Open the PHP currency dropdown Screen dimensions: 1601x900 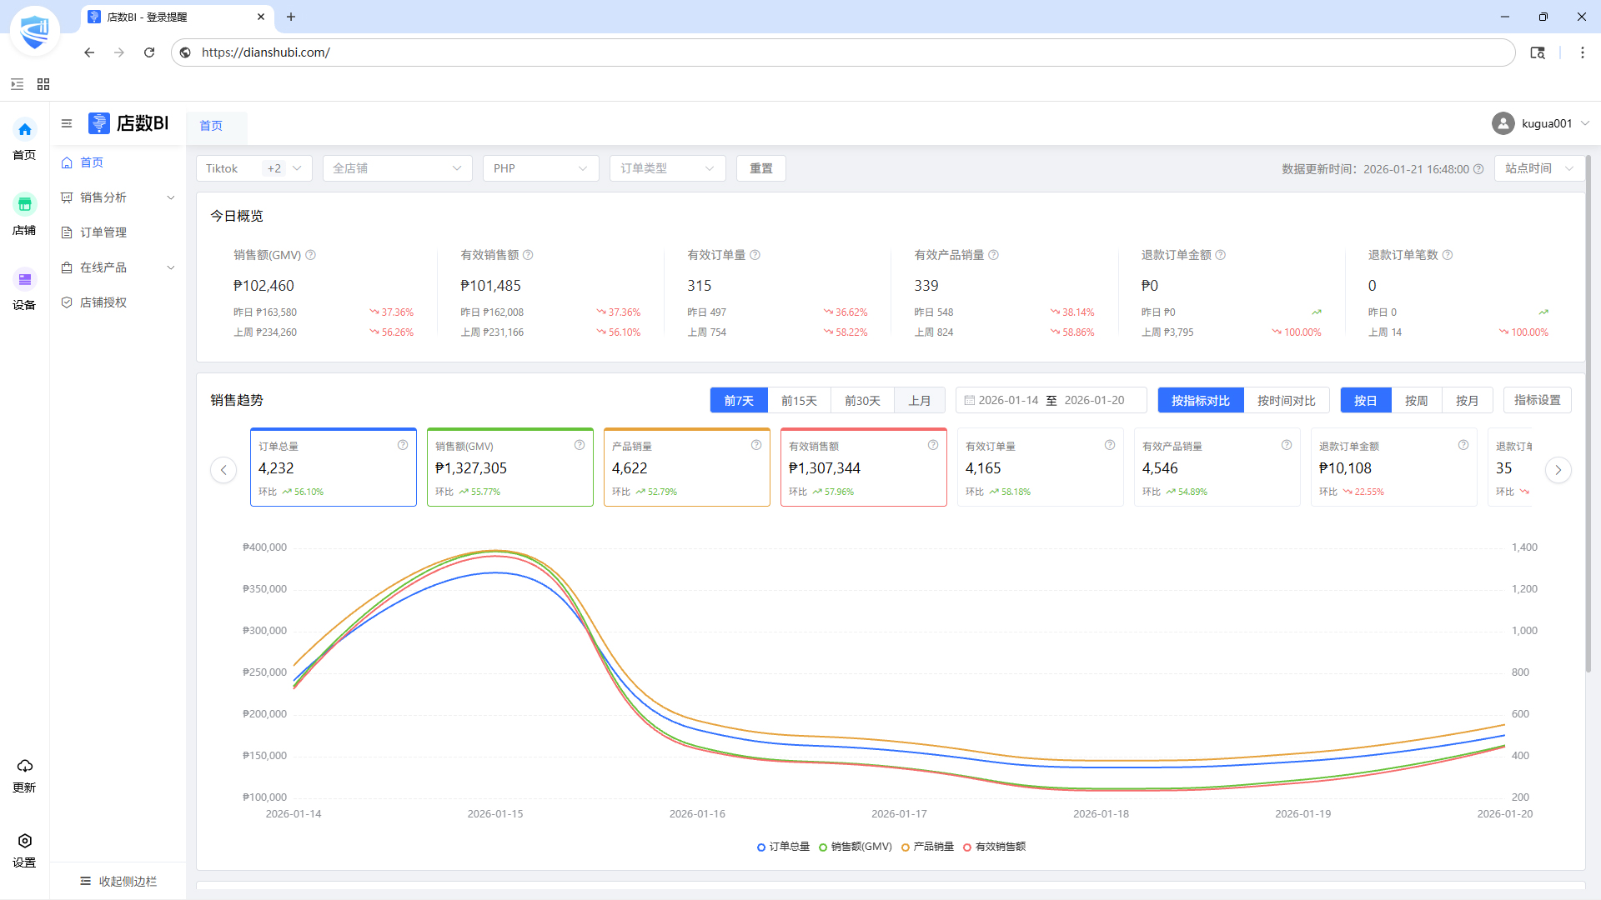tap(540, 168)
